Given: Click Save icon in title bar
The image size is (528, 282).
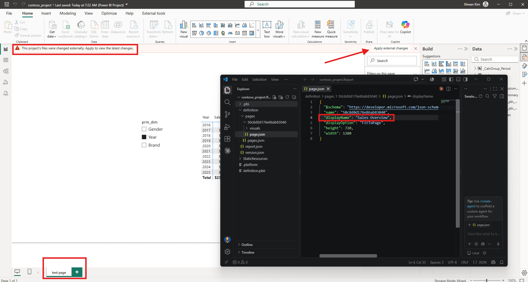Looking at the screenshot, I should tap(7, 4).
